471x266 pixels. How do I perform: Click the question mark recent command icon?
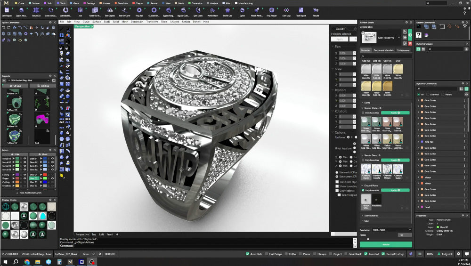[x=418, y=35]
